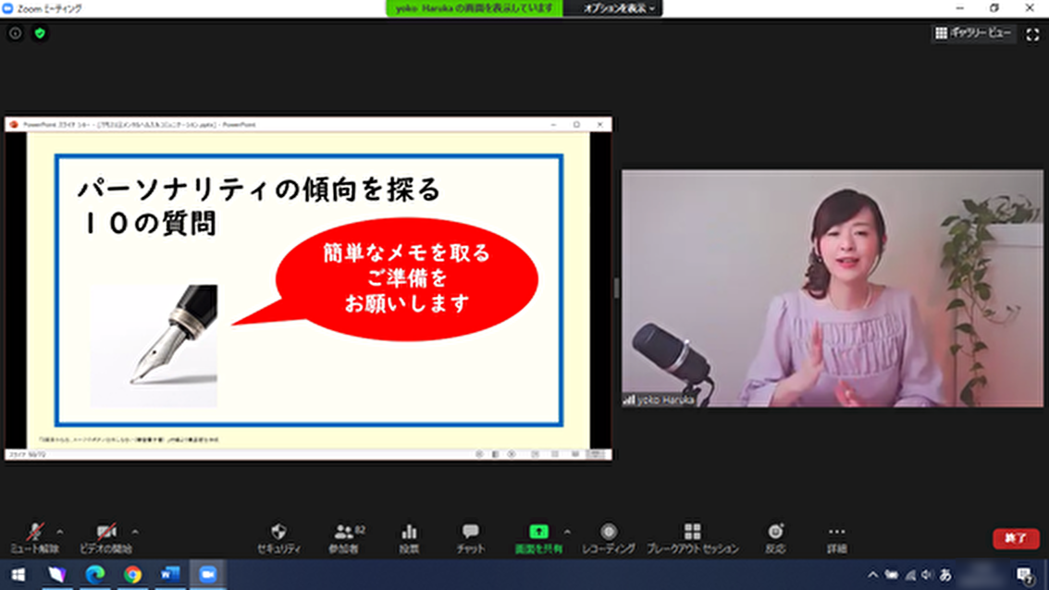This screenshot has height=590, width=1049.
Task: Switch to Gallery View (ギャラリービュー)
Action: [x=973, y=33]
